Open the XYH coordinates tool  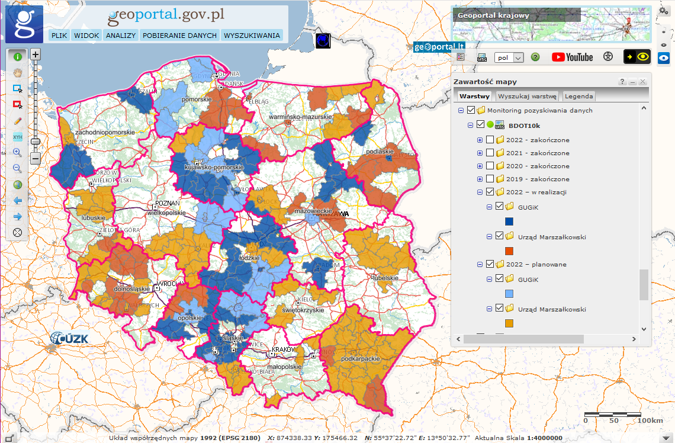pyautogui.click(x=18, y=136)
